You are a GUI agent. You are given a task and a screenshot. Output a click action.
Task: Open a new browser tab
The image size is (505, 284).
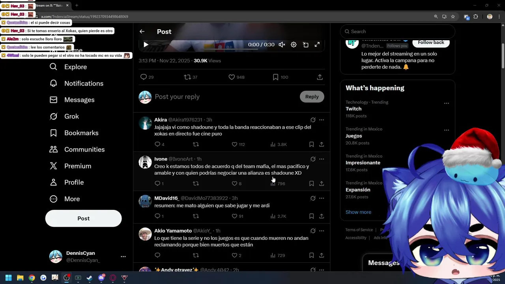pyautogui.click(x=77, y=6)
